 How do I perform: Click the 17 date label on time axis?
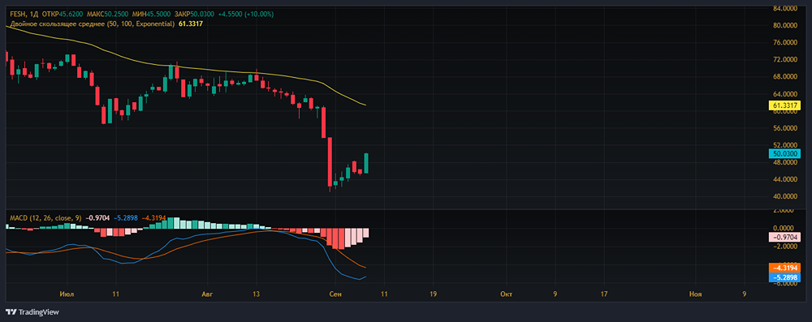click(x=603, y=294)
